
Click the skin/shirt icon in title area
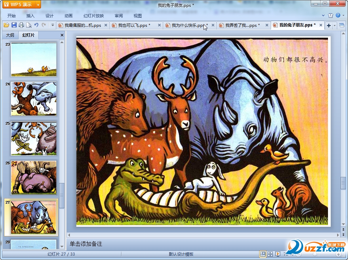(330, 15)
